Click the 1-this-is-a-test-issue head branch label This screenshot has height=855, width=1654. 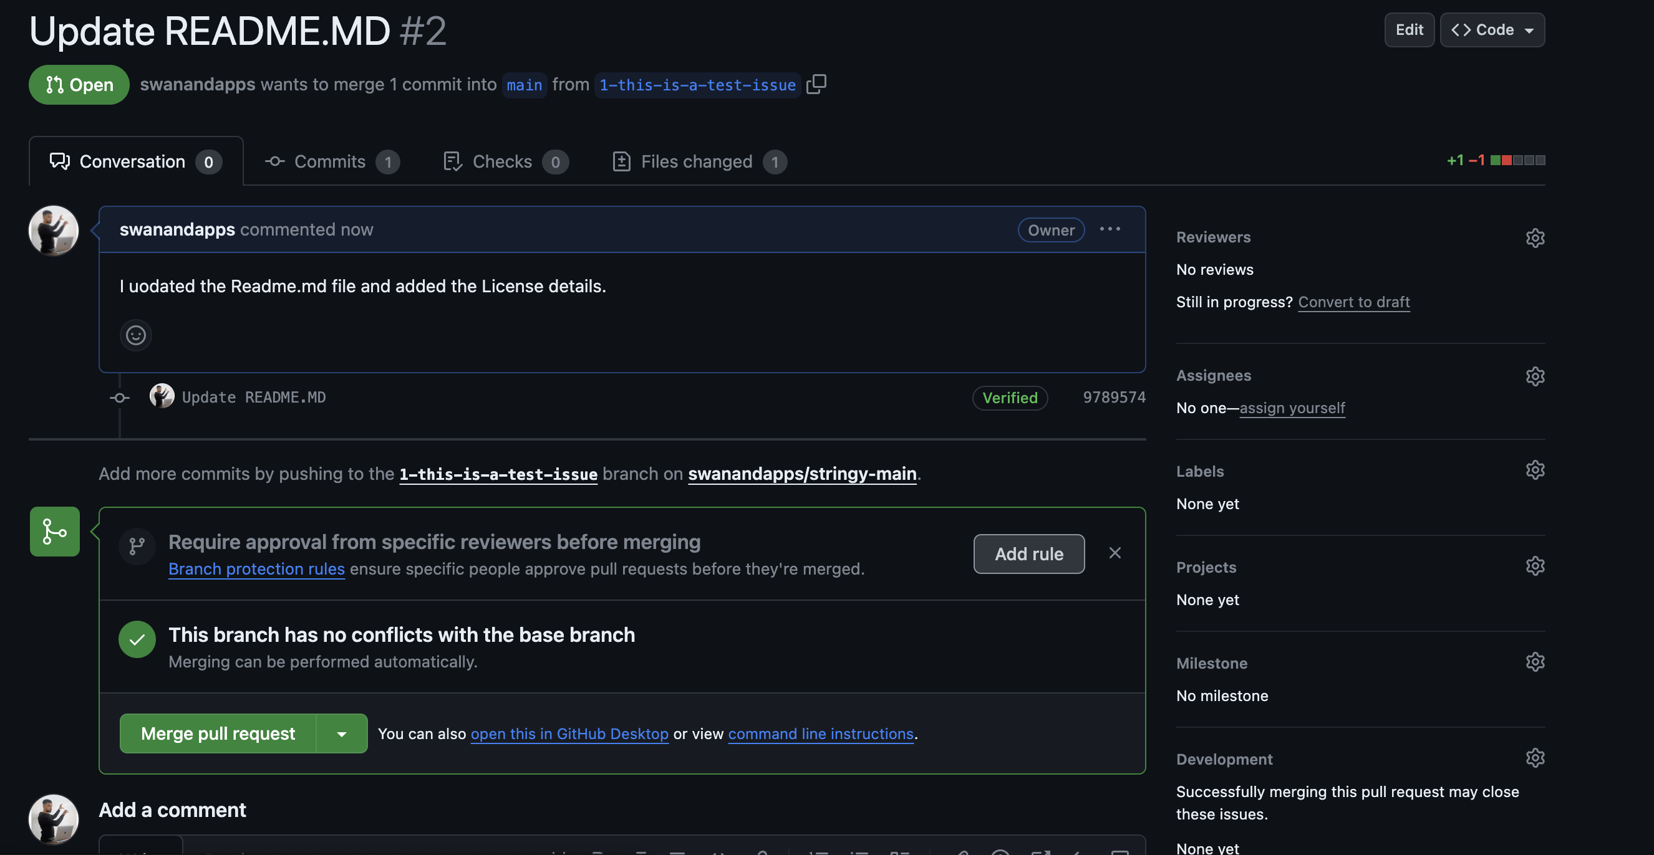[697, 85]
